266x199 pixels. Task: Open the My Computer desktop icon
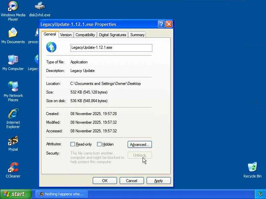(x=13, y=63)
